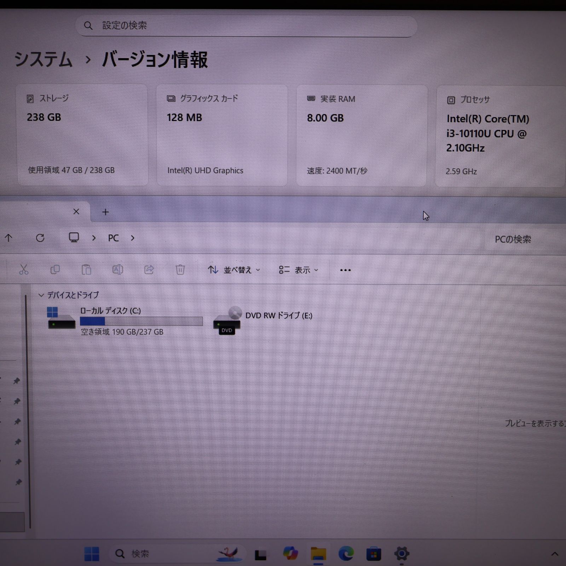Click the Paste clipboard icon
Viewport: 566px width, 566px height.
click(x=86, y=270)
